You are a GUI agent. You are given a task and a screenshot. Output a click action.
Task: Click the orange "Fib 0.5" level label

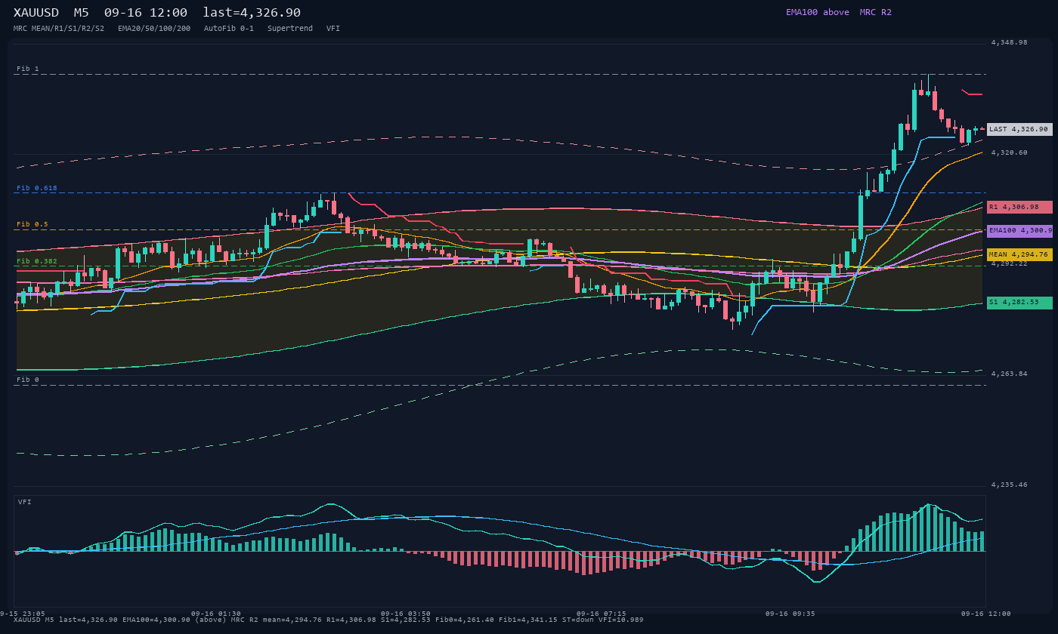(32, 224)
